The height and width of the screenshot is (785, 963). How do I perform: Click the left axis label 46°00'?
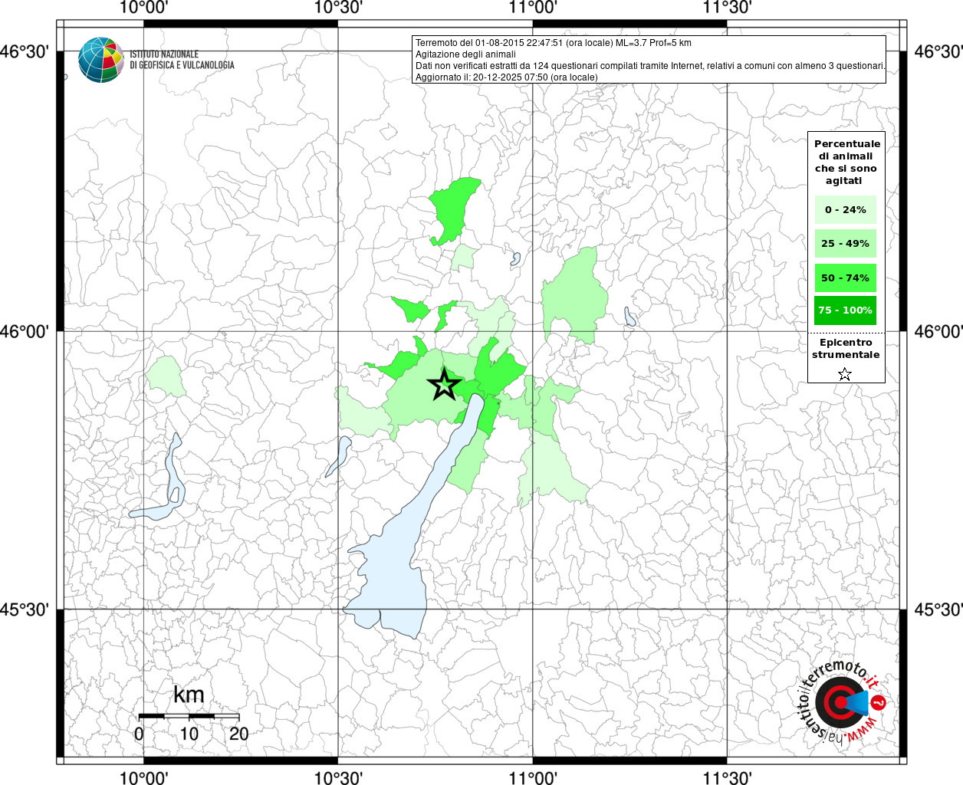(x=25, y=331)
